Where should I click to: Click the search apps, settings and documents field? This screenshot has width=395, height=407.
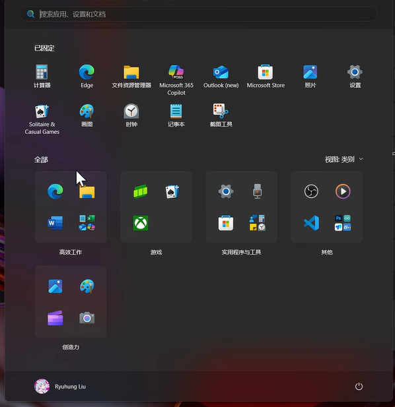199,14
